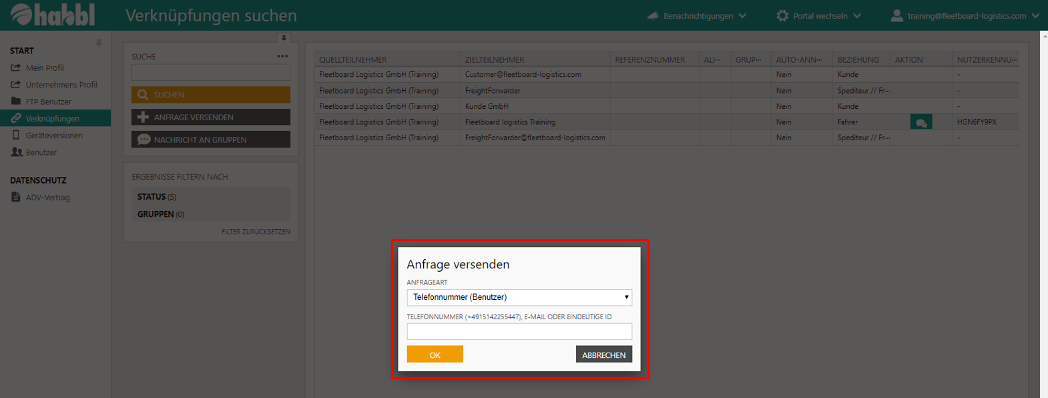
Task: Click Filter zurücksetzen link
Action: 256,232
